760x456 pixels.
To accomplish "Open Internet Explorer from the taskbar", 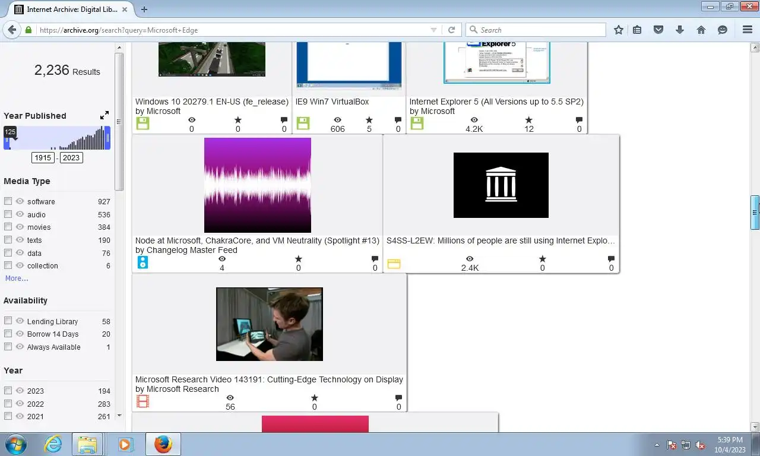I will 53,444.
